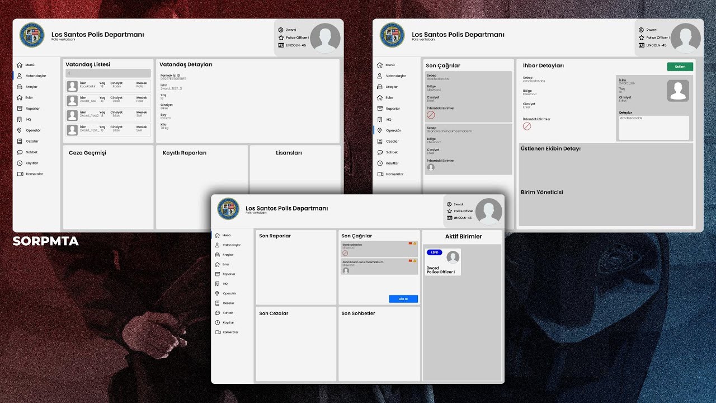This screenshot has height=403, width=716.
Task: Open the Raporlar archive icon in Vatandaş Listesi window
Action: coord(20,109)
